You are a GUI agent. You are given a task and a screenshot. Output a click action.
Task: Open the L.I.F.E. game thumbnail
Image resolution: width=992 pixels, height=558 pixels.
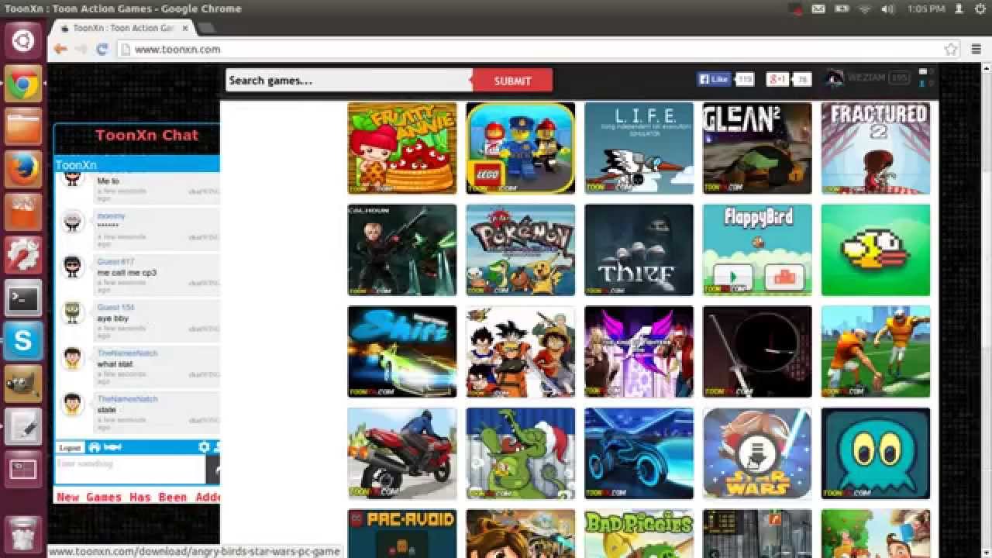[639, 148]
